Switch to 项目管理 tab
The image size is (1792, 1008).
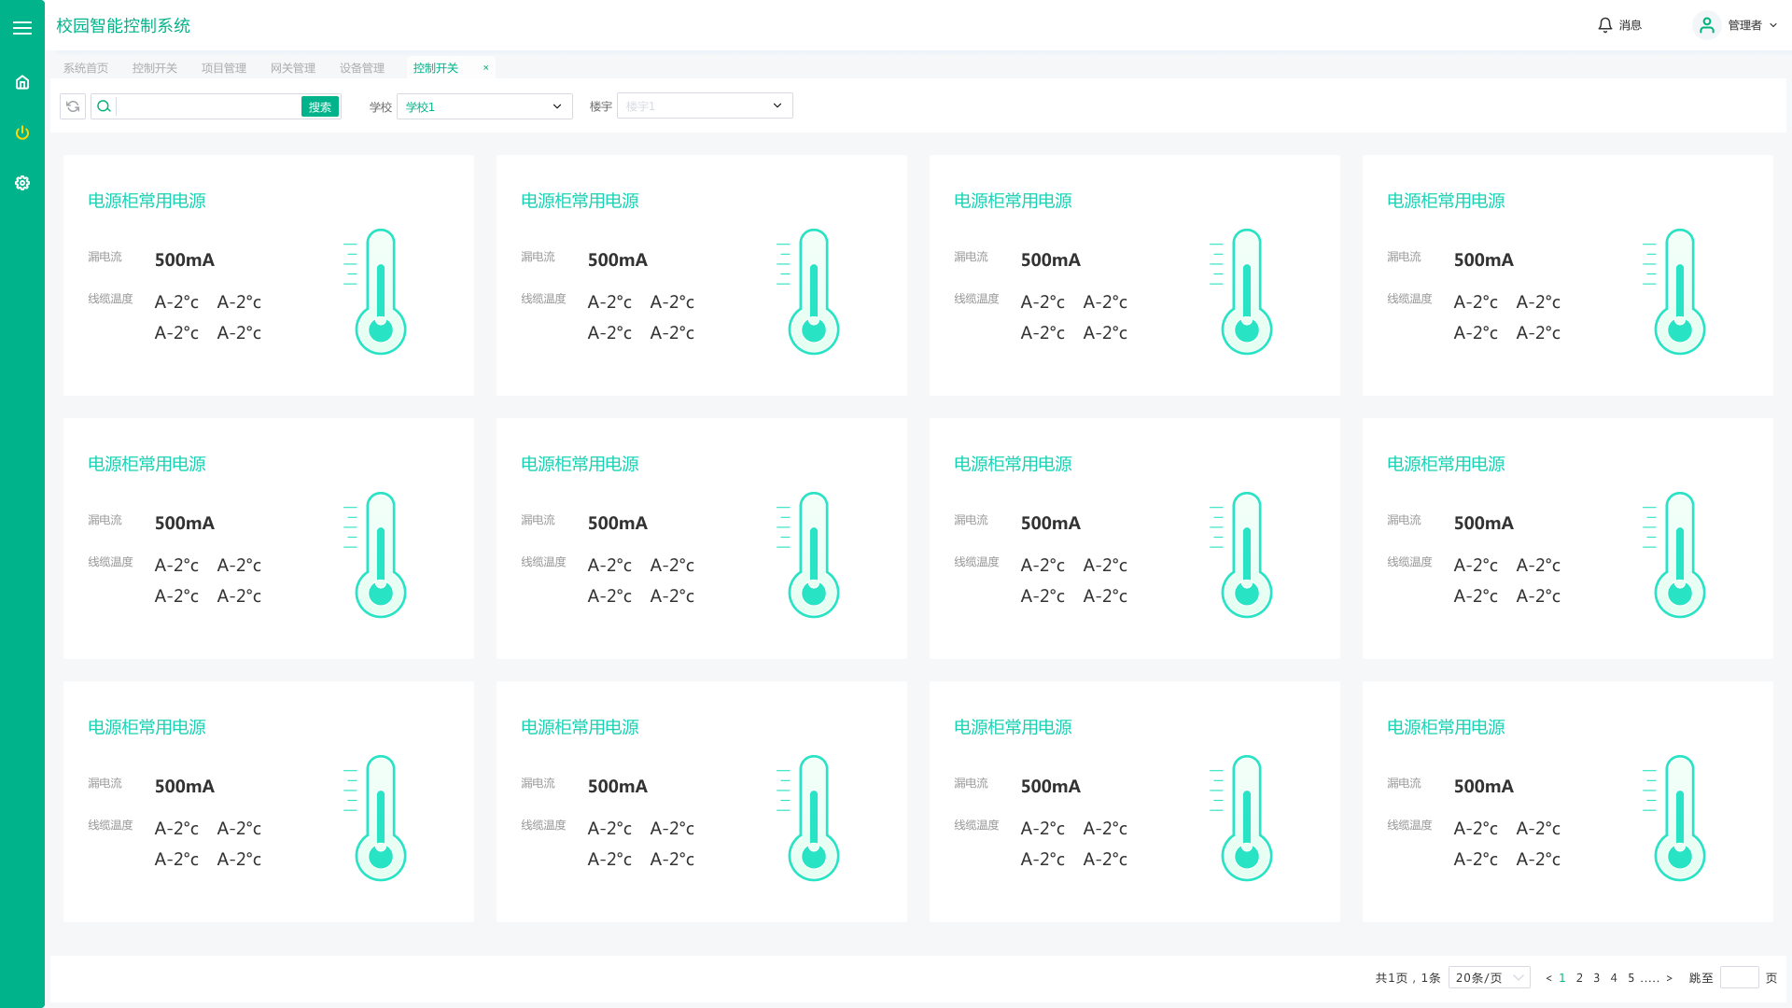click(224, 68)
